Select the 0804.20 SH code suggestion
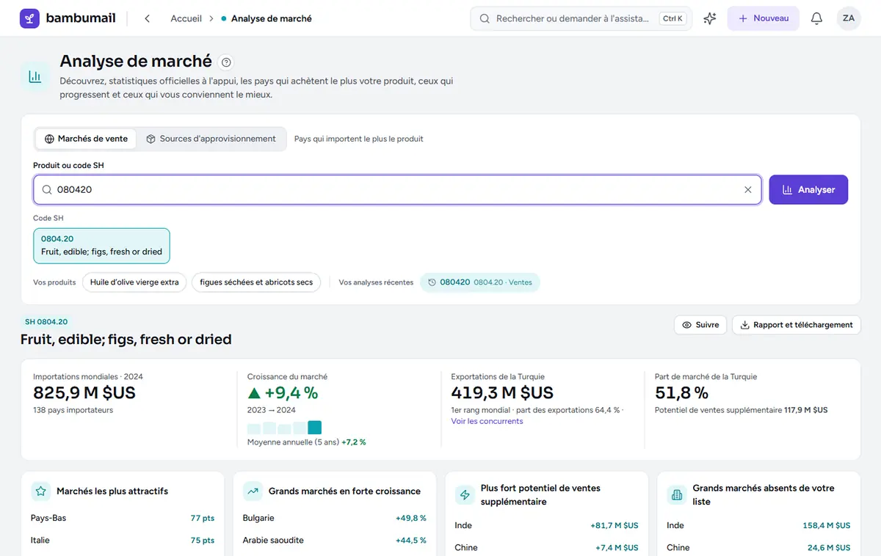The height and width of the screenshot is (556, 881). [x=101, y=245]
